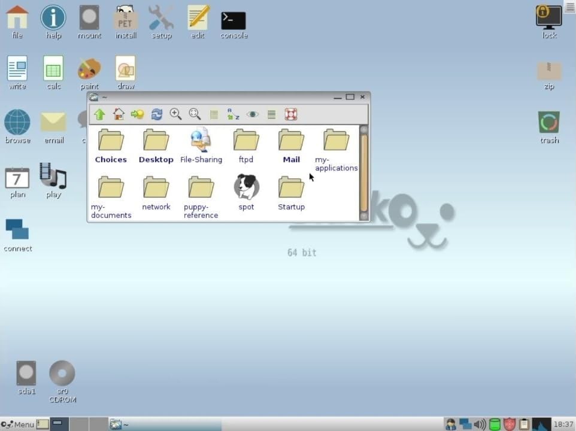Click the sda1 drive icon

click(x=26, y=378)
